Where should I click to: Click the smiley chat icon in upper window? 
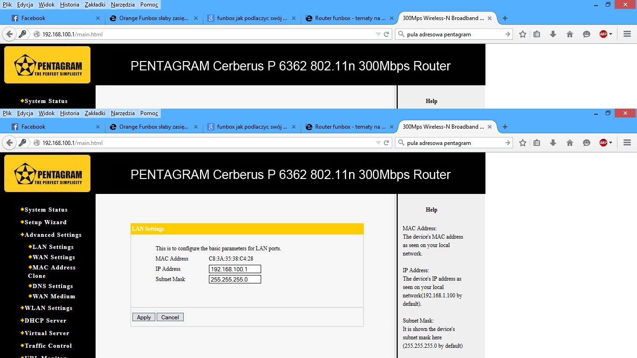tap(587, 34)
